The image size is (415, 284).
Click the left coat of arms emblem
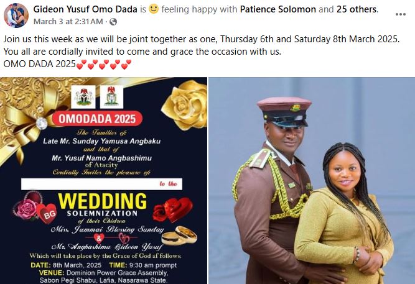83,97
